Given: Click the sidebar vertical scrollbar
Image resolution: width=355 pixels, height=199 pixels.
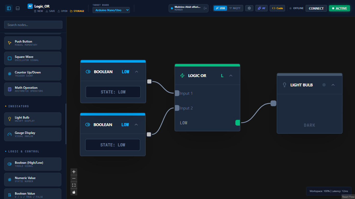Looking at the screenshot, I should 66,123.
